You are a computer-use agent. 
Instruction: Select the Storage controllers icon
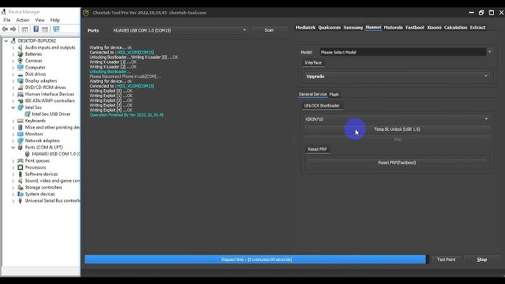(21, 188)
